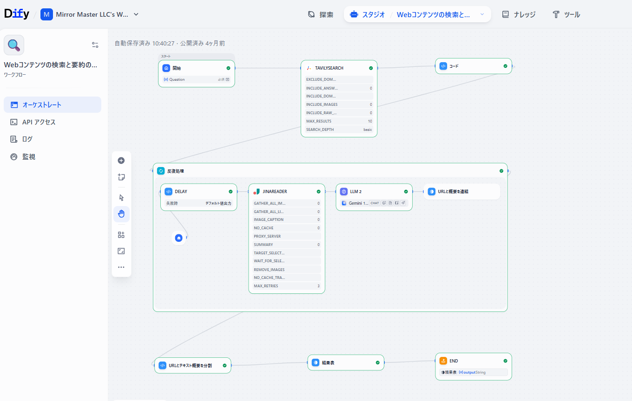Switch to the ナレッジ tab
The width and height of the screenshot is (632, 401).
tap(519, 14)
